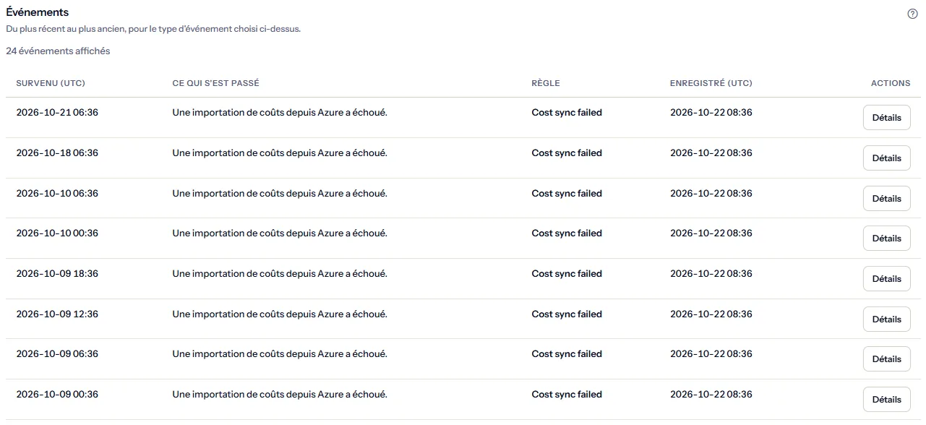Click "Cost sync failed" in the 2026-10-09 00:36 row
This screenshot has height=425, width=926.
click(x=567, y=395)
